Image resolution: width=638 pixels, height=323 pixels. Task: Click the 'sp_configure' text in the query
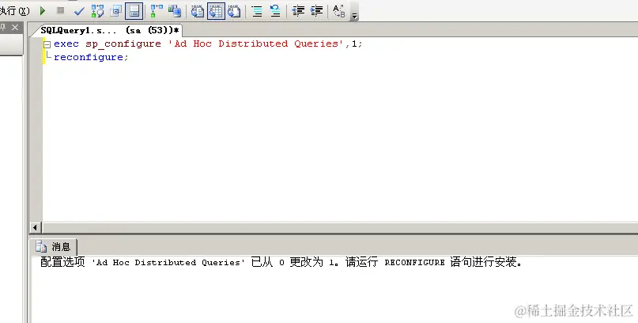[123, 44]
